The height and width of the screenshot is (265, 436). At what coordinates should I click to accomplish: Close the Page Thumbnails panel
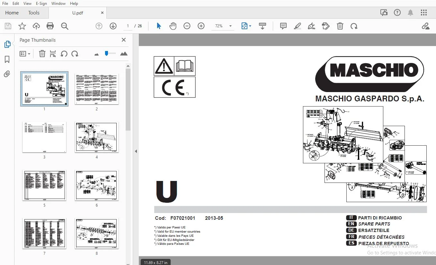pos(124,40)
